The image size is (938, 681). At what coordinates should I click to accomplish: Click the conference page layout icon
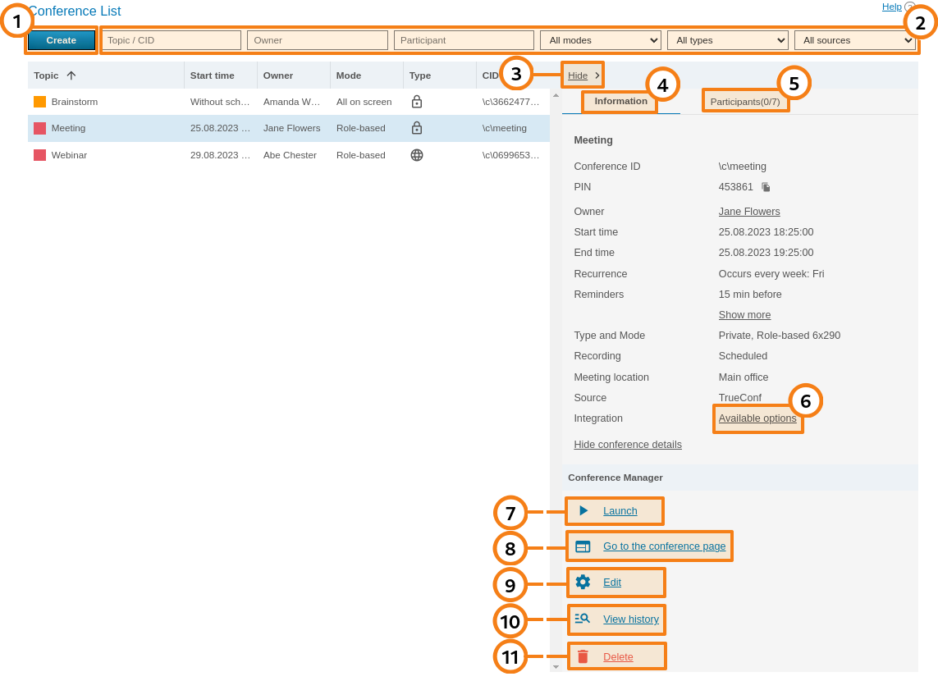coord(583,545)
